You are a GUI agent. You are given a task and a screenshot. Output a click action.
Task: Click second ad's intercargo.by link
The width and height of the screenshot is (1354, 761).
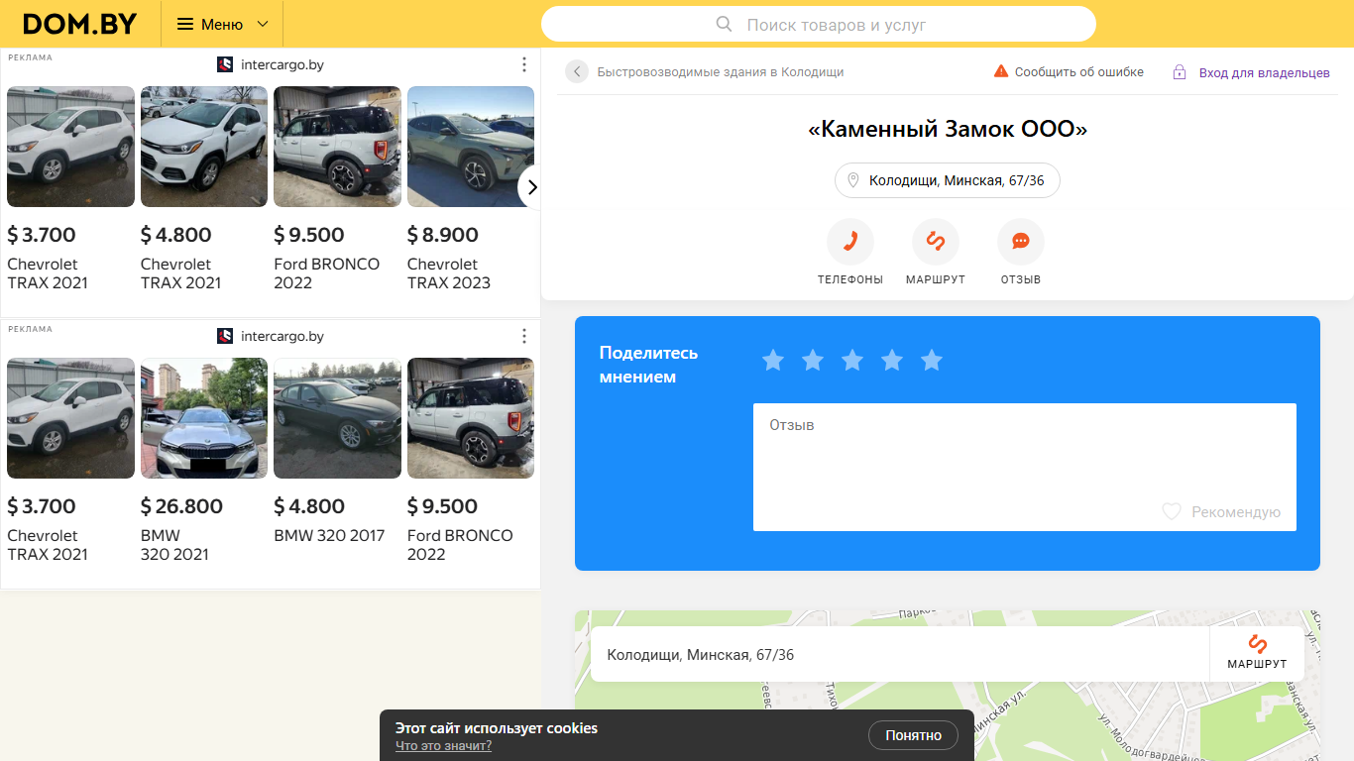[282, 336]
